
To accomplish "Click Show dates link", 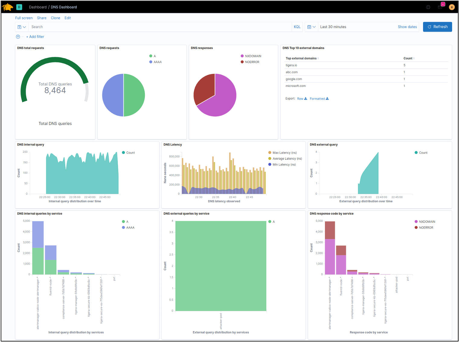I will (407, 27).
